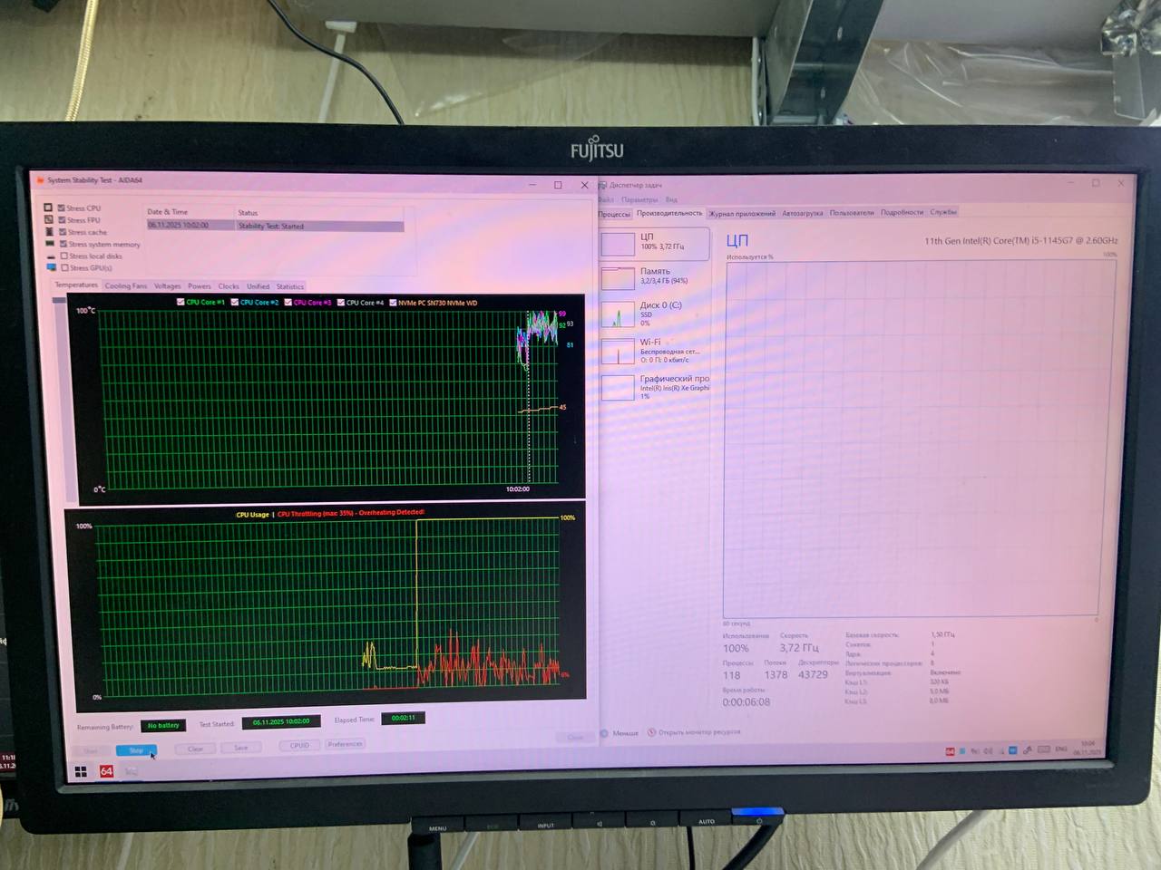Enable the Stress GPU(s) checkbox
The width and height of the screenshot is (1161, 870).
coord(65,267)
